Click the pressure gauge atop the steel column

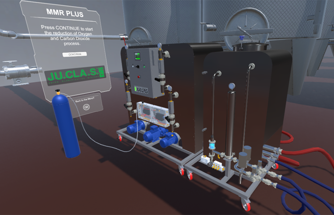[232, 86]
